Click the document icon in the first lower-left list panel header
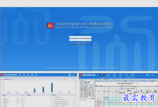 [x=23, y=95]
